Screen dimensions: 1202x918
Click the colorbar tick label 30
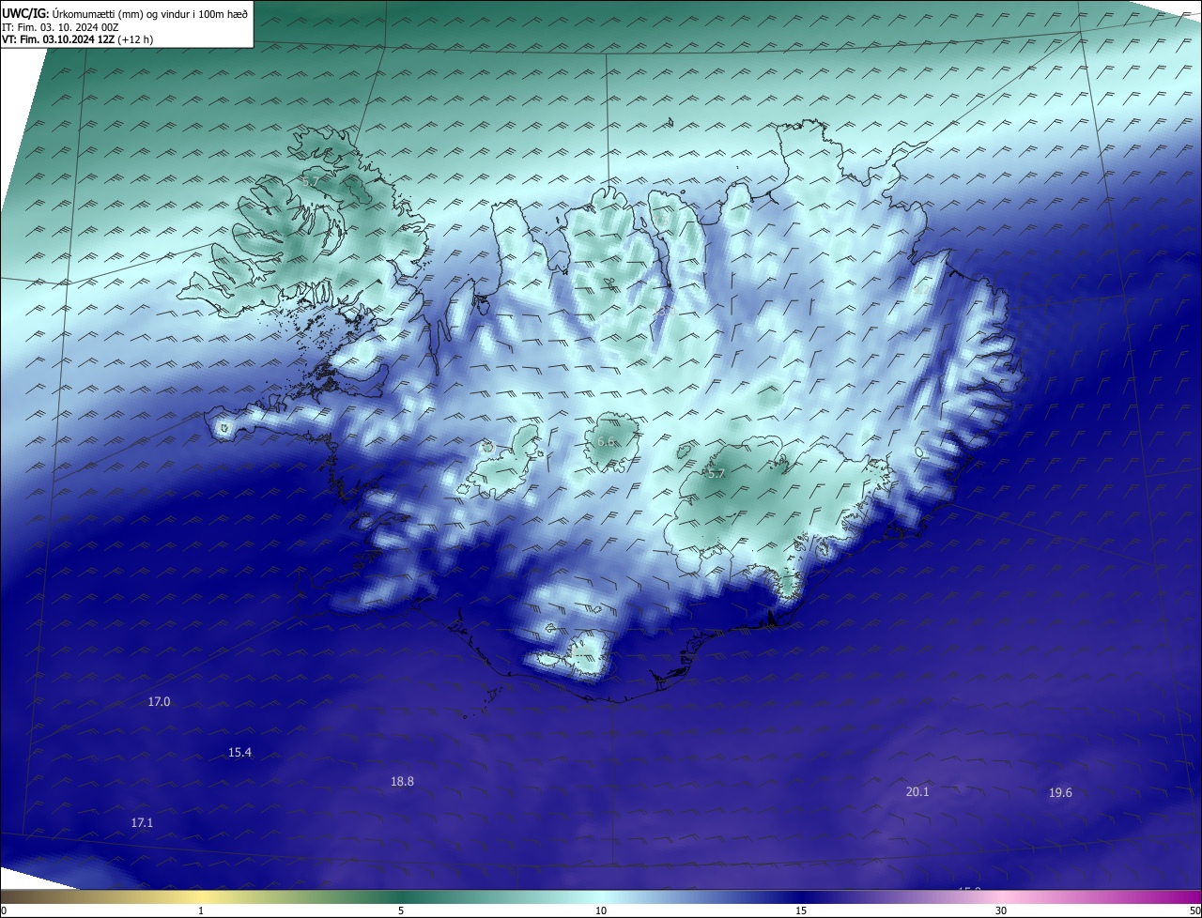(1001, 910)
